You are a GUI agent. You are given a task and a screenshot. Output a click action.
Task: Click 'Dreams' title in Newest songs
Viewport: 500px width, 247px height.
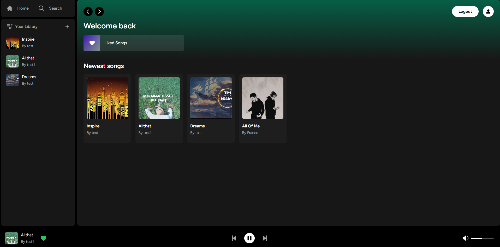pos(197,126)
